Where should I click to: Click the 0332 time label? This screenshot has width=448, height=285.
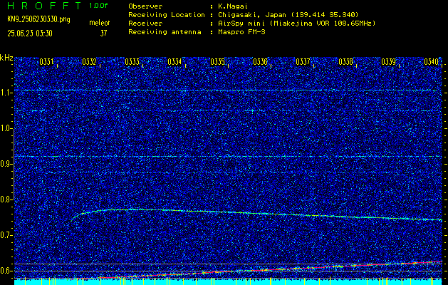pos(89,62)
